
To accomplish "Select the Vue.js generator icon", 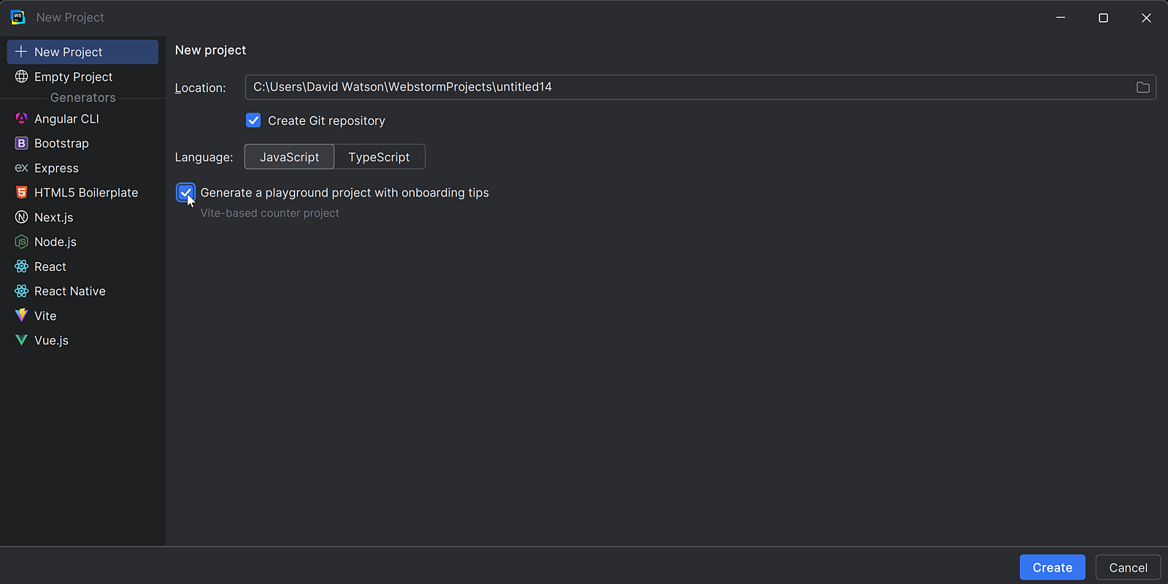I will [x=21, y=340].
